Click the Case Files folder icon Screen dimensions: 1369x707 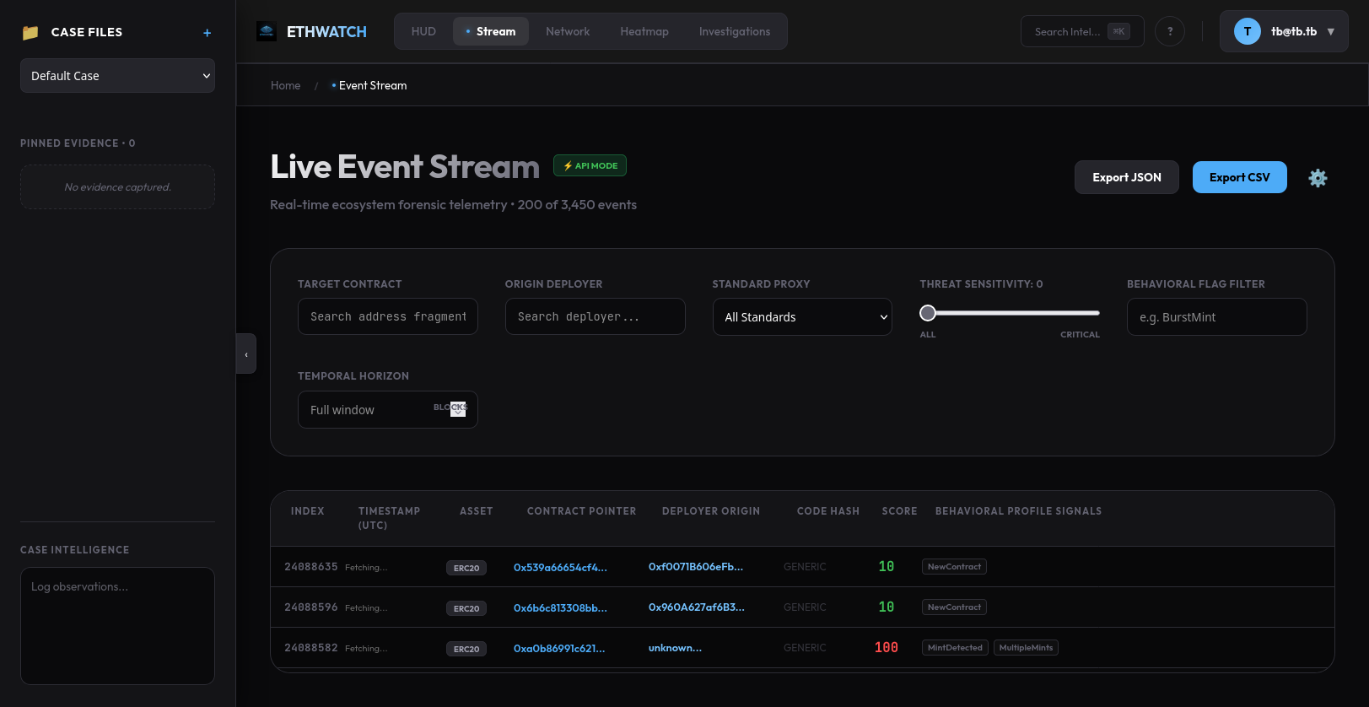pyautogui.click(x=30, y=33)
